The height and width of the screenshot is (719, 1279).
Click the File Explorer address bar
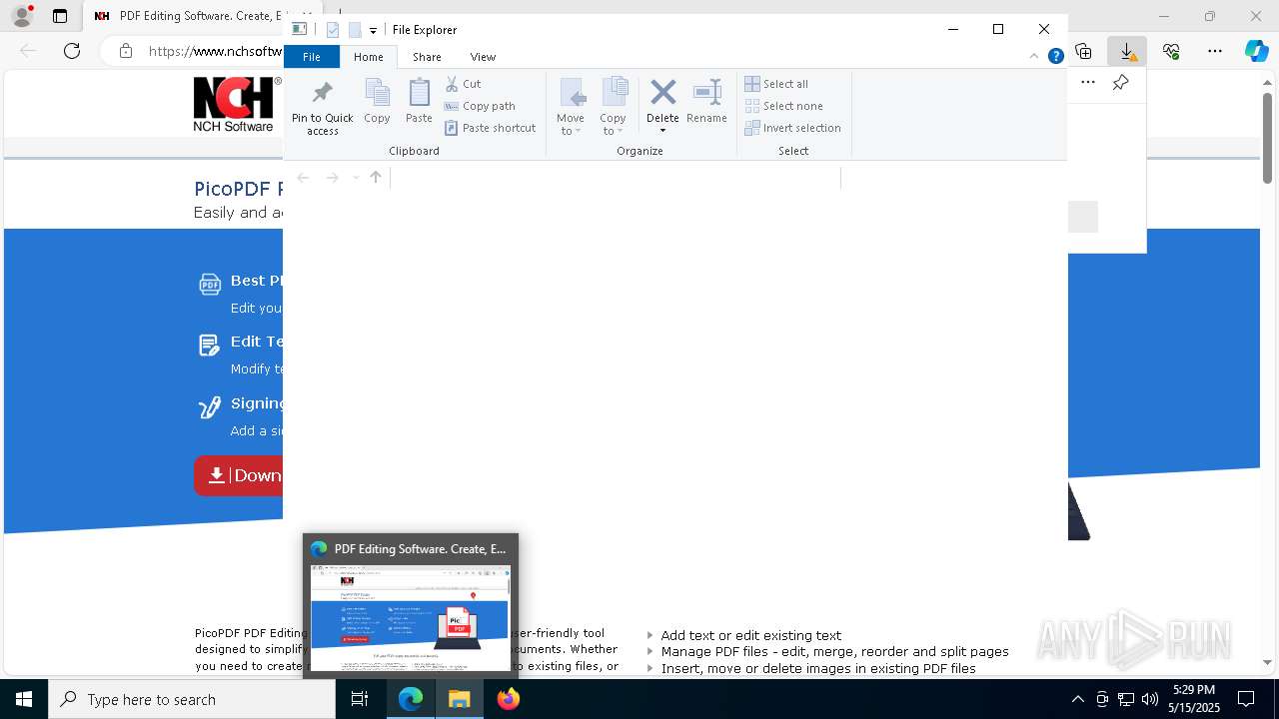[x=615, y=178]
